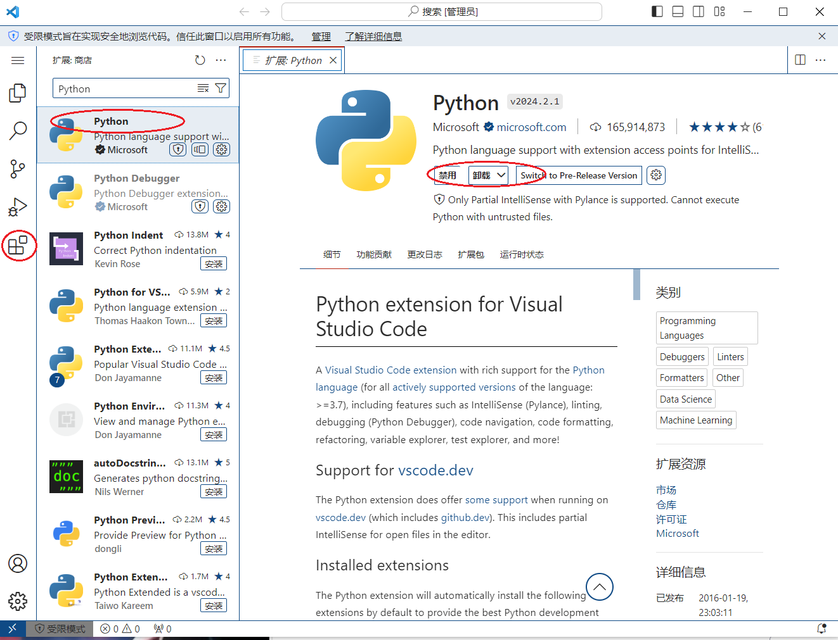The image size is (838, 640).
Task: Open the Explorer view in activity bar
Action: (x=18, y=92)
